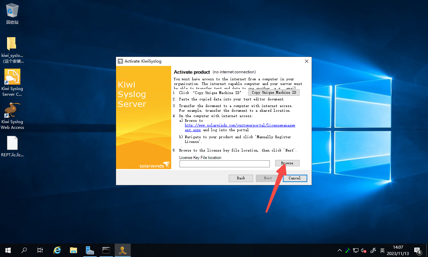
Task: Open the Recycle Bin desktop icon
Action: [x=12, y=14]
